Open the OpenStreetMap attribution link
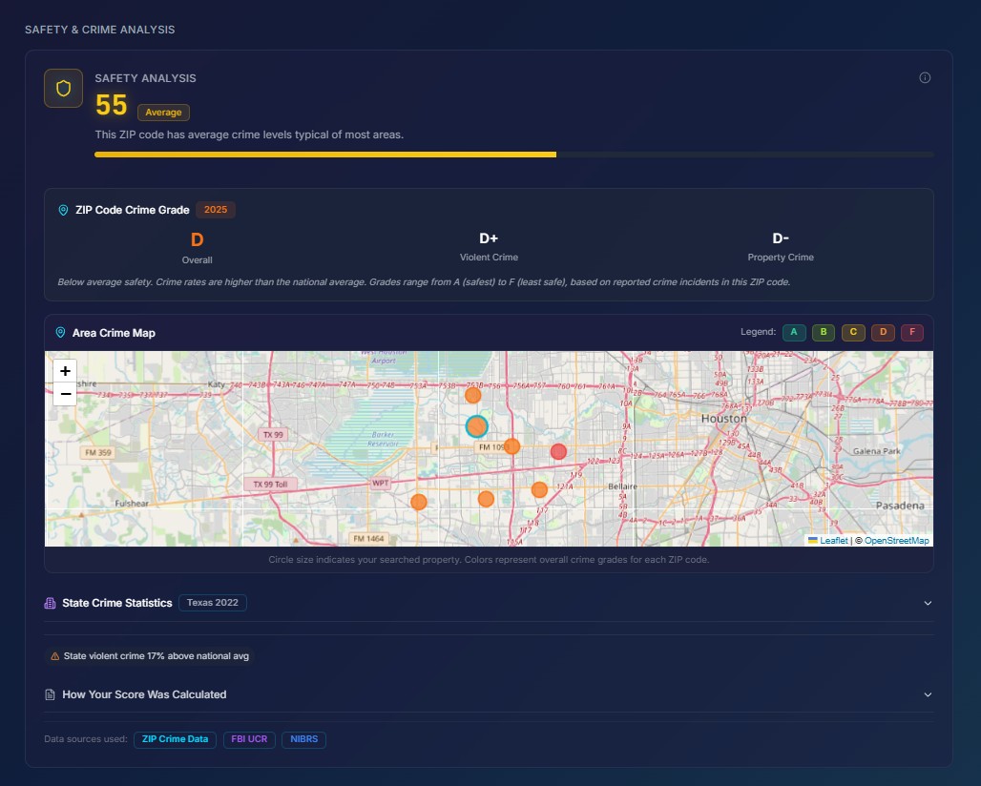 pos(894,540)
